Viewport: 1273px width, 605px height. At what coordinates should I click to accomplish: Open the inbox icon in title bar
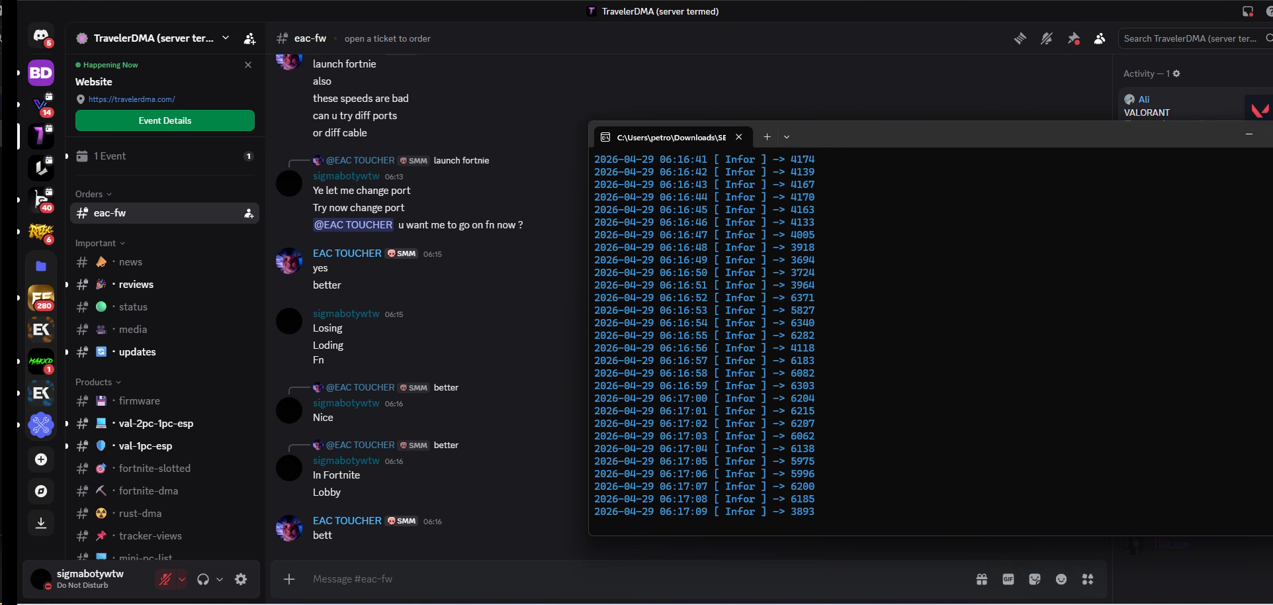(x=1248, y=11)
